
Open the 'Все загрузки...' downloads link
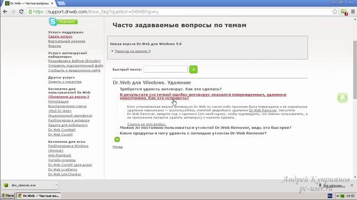point(334,186)
